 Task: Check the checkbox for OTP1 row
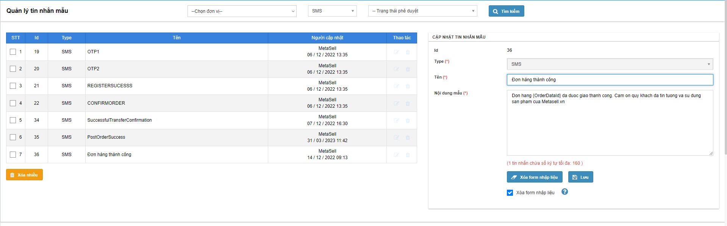click(13, 52)
